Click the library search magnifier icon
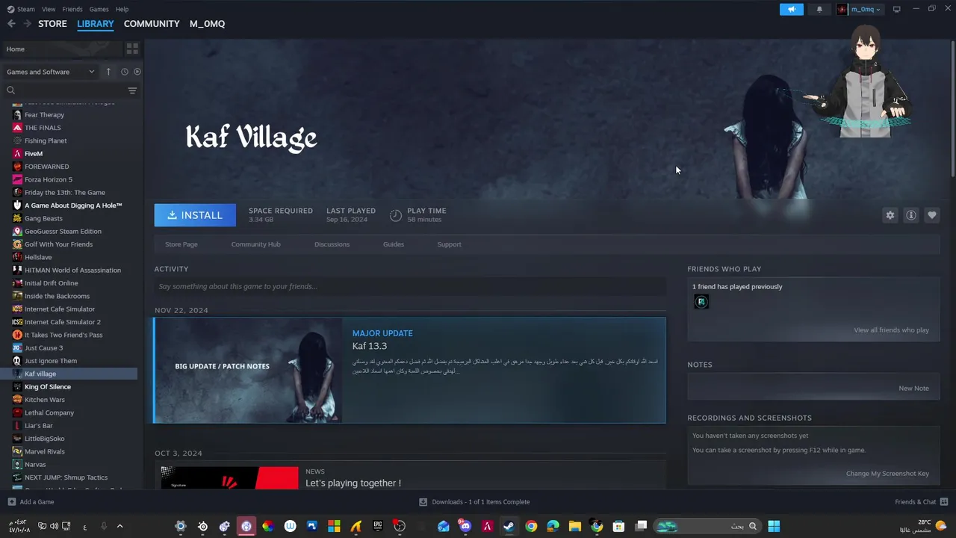Image resolution: width=956 pixels, height=538 pixels. click(10, 90)
